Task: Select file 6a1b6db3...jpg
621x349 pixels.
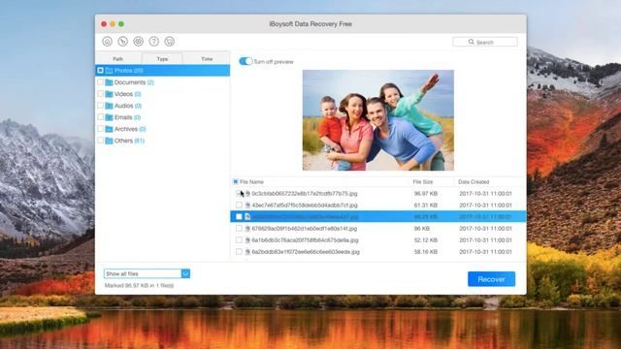Action: coord(305,239)
